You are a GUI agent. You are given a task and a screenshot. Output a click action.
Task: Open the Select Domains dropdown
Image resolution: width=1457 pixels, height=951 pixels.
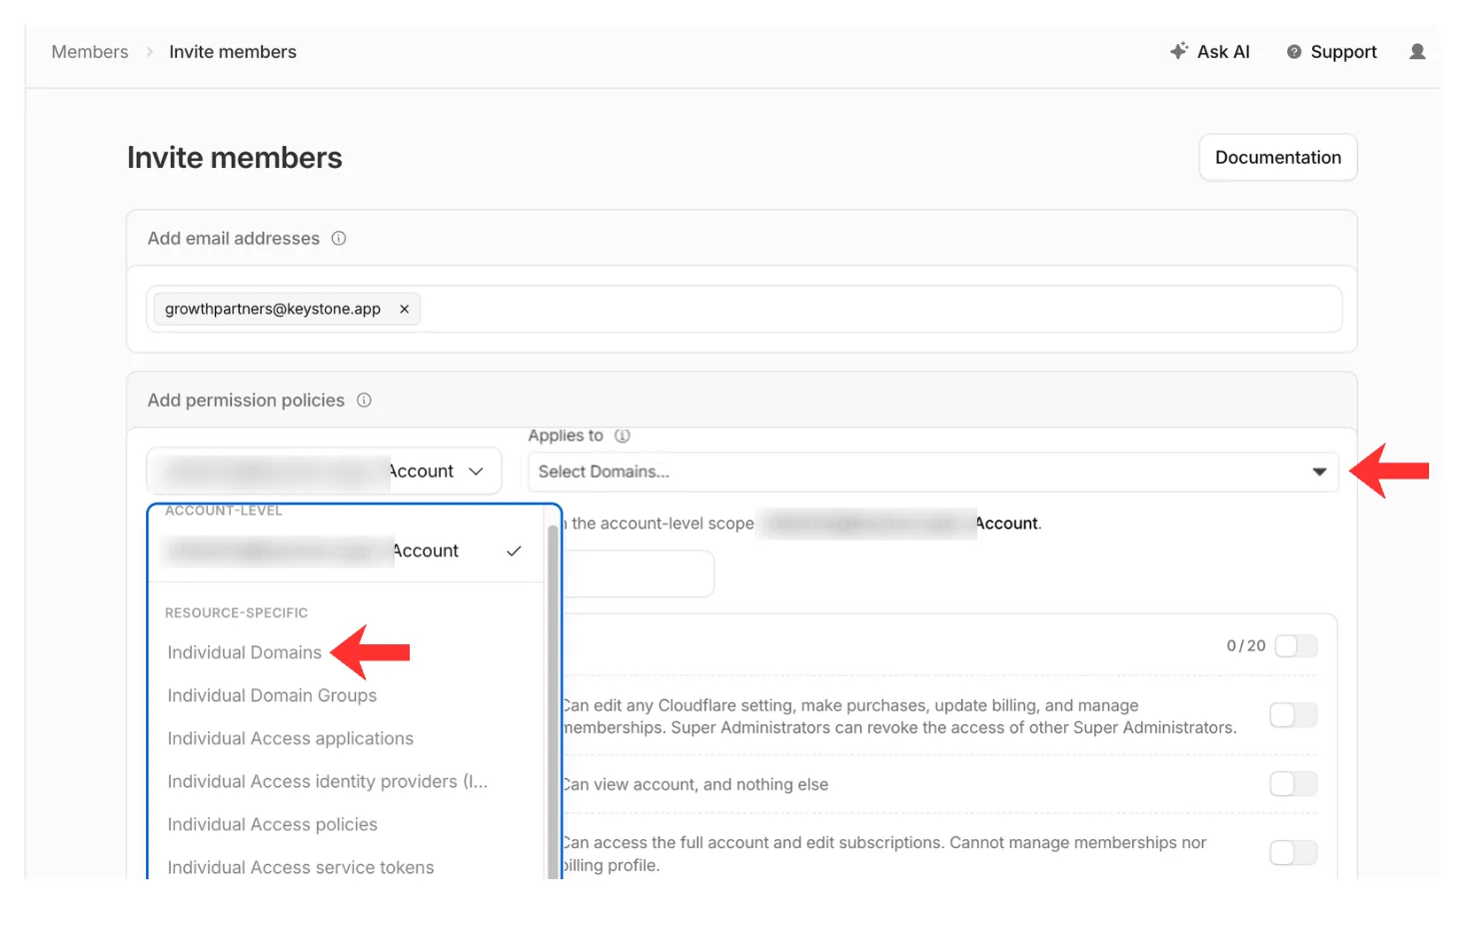point(933,472)
